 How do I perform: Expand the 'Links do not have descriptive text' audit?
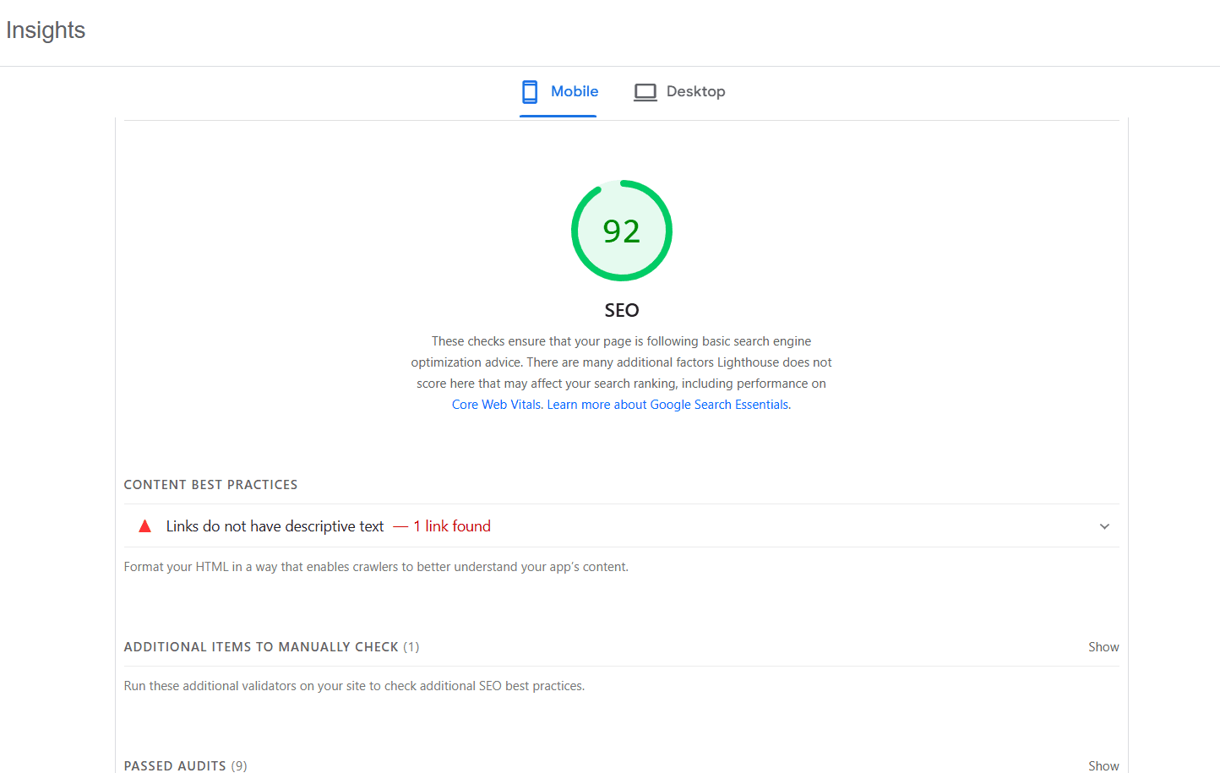click(x=275, y=525)
